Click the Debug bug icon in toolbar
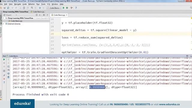Viewport: 192px width, 108px height. point(67,8)
